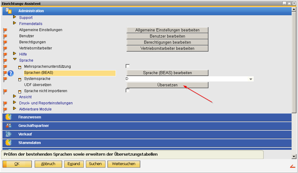Open help question mark icon for Sprachen (BEAS)
298x173 pixels.
click(11, 73)
